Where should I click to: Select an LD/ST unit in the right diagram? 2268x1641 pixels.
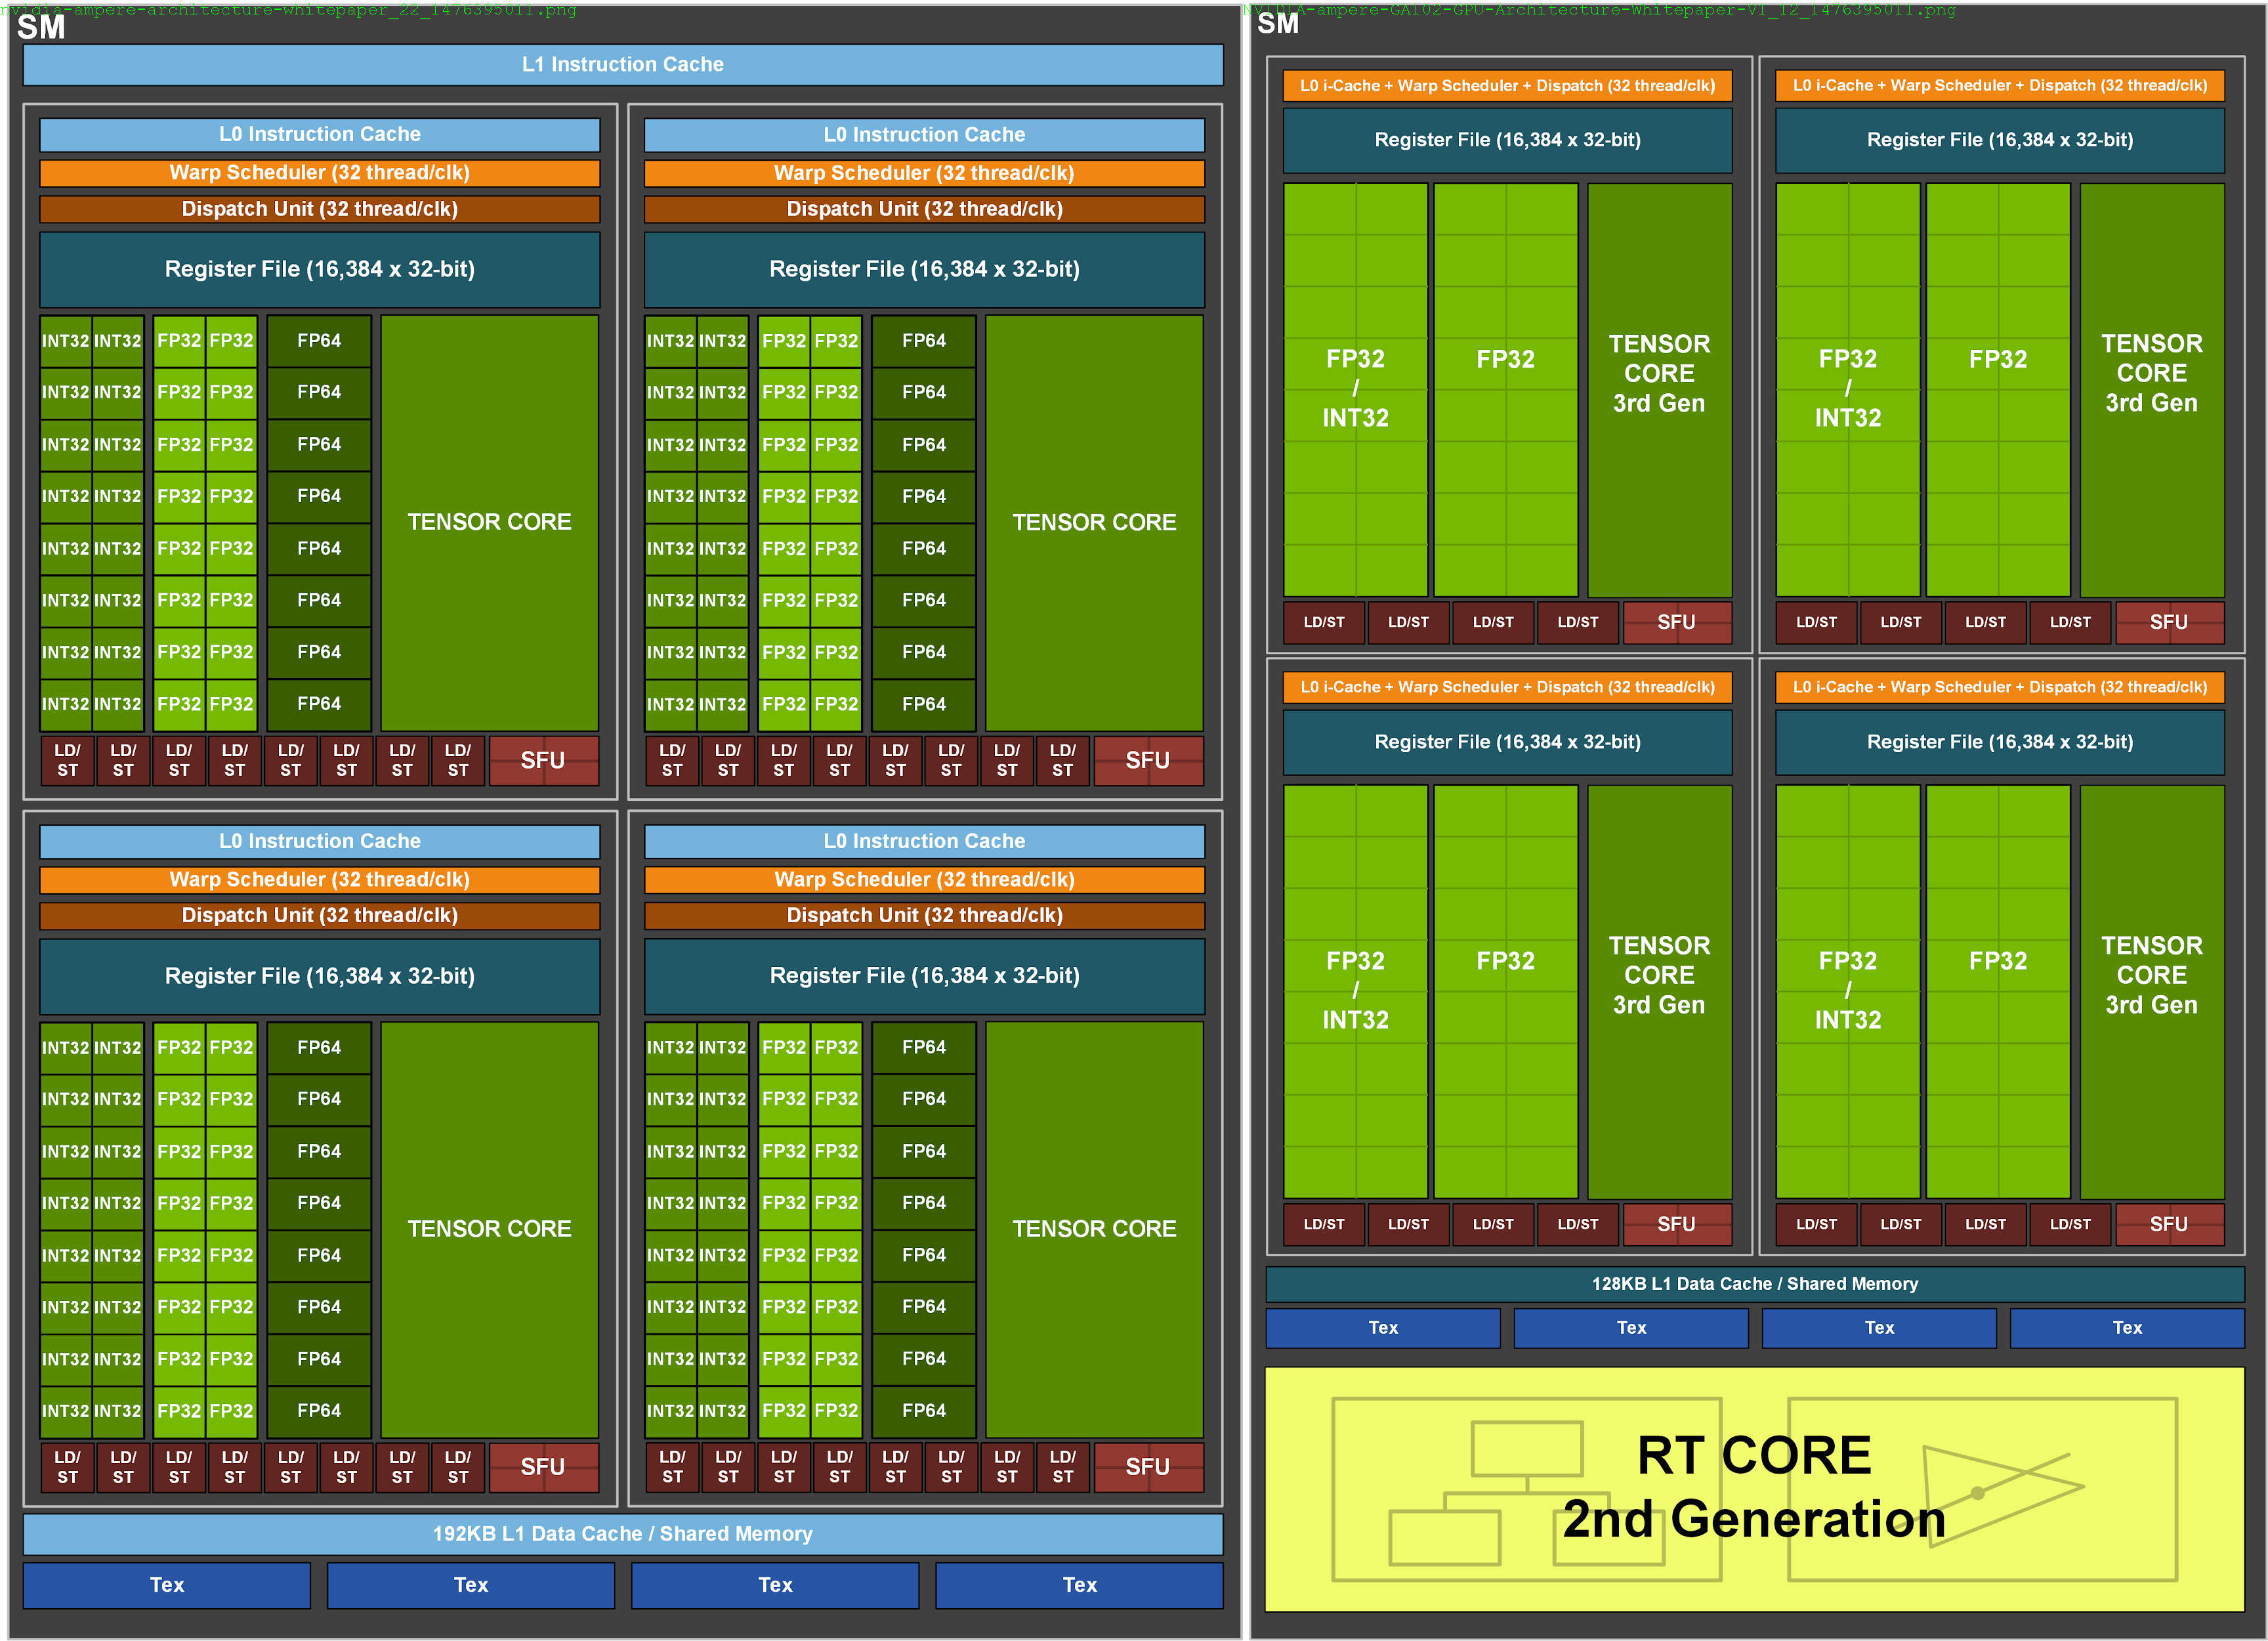(x=1322, y=622)
